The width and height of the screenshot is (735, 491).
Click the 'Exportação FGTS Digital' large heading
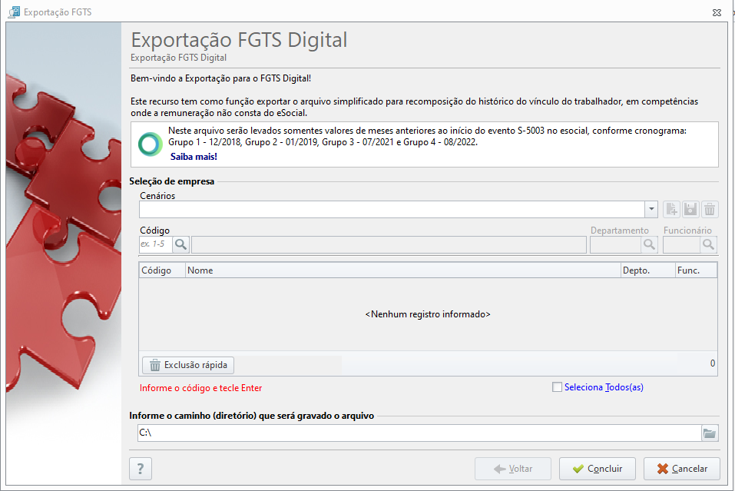[x=239, y=40]
